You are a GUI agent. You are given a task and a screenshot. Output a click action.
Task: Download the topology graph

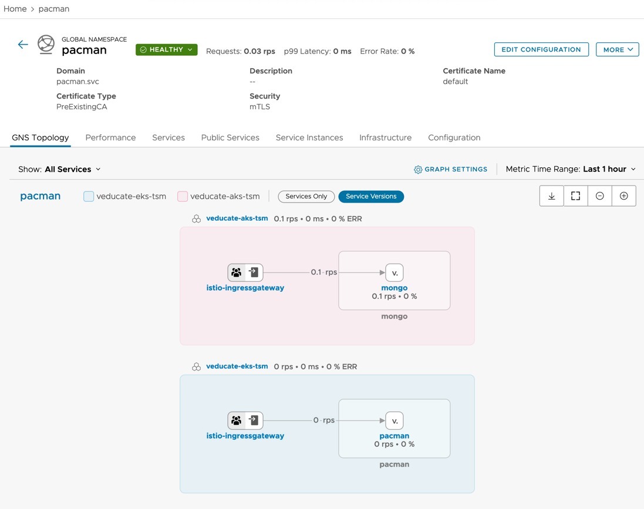click(x=552, y=196)
